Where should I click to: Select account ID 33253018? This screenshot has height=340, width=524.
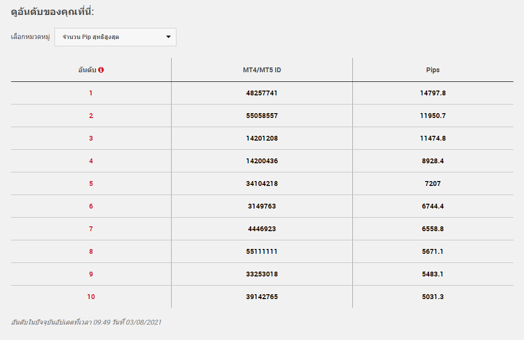(x=262, y=274)
